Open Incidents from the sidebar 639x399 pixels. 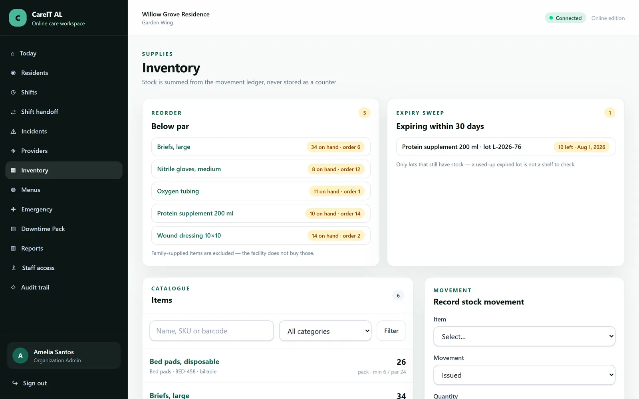coord(64,131)
